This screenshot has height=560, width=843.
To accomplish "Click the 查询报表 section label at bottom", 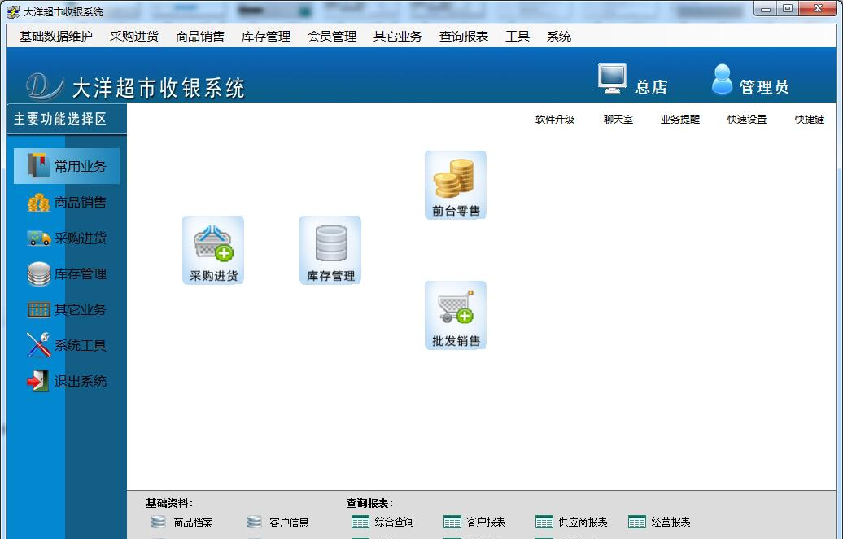I will [369, 503].
